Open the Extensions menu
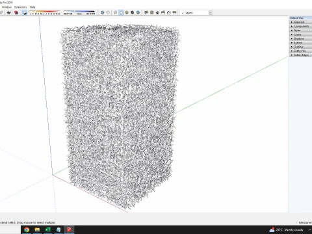The image size is (312, 234). (x=21, y=7)
